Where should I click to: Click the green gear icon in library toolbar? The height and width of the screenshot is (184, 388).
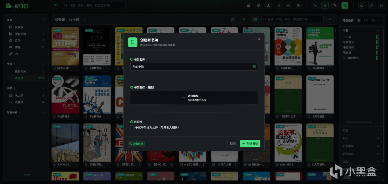pos(232,19)
